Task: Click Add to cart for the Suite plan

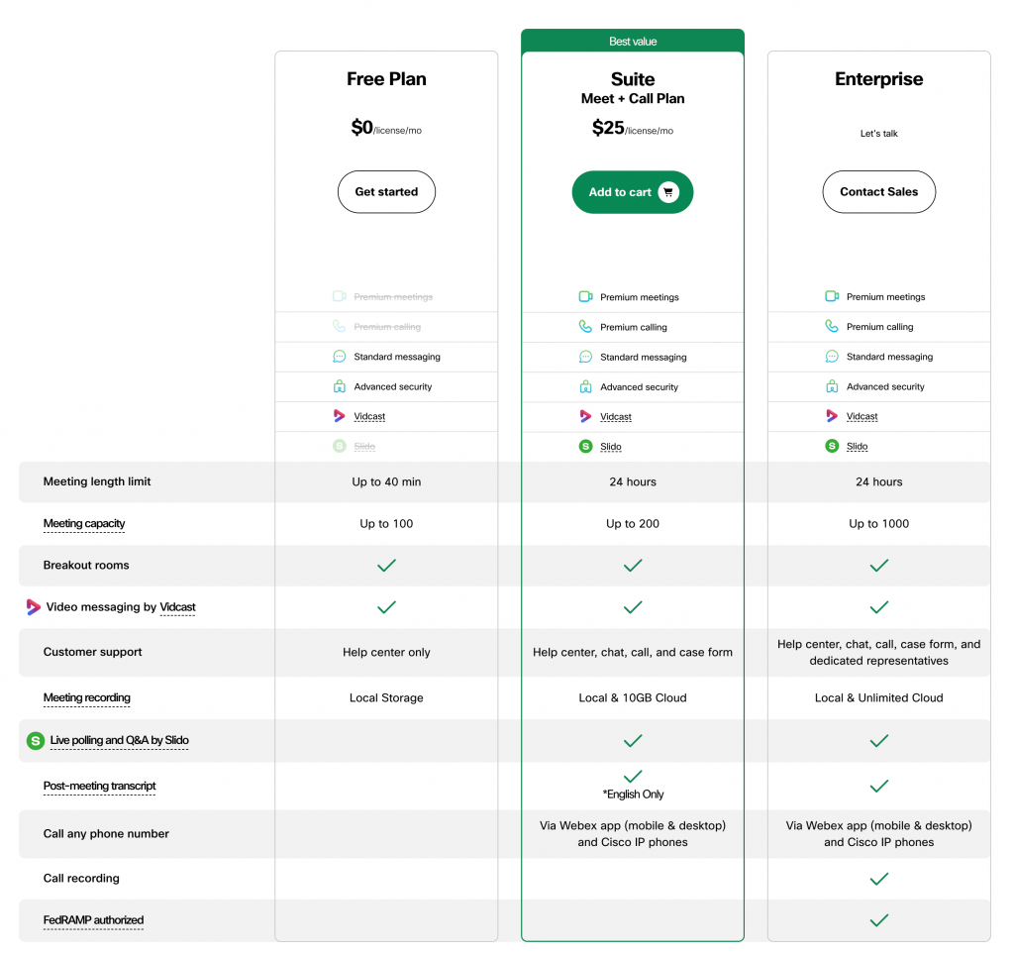Action: tap(633, 192)
